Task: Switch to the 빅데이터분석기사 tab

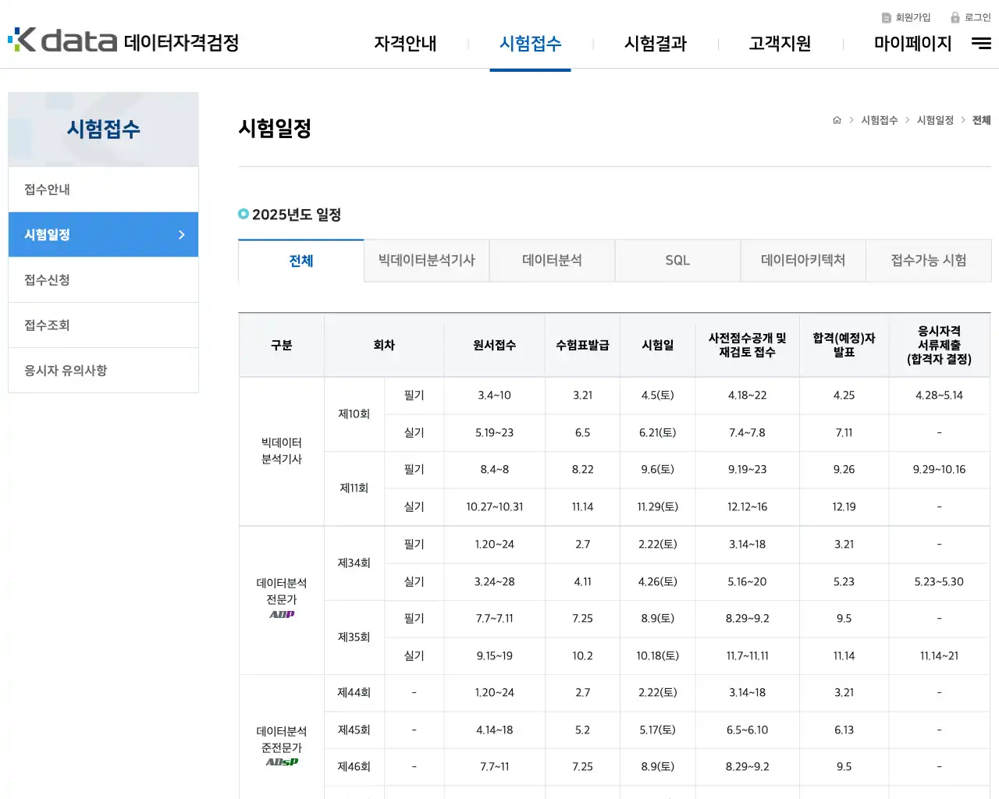Action: coord(426,261)
